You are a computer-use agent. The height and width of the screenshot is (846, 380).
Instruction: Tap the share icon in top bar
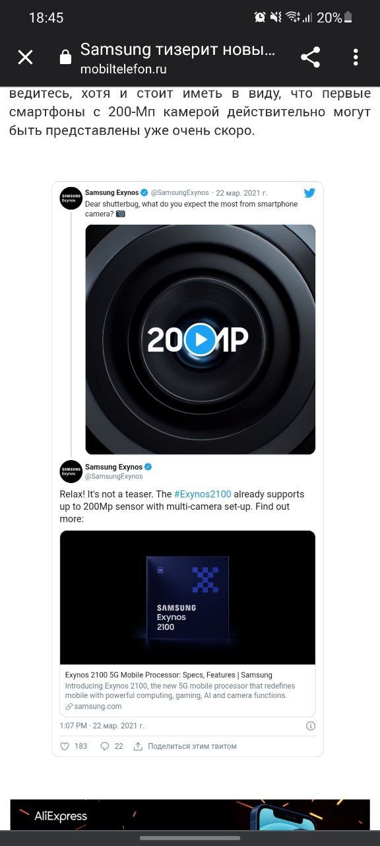tap(310, 58)
